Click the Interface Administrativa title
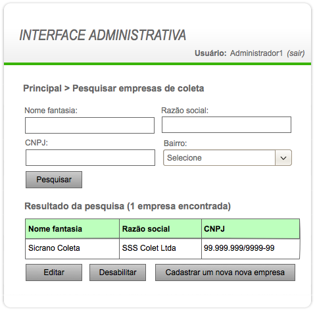Image resolution: width=315 pixels, height=310 pixels. pos(103,35)
